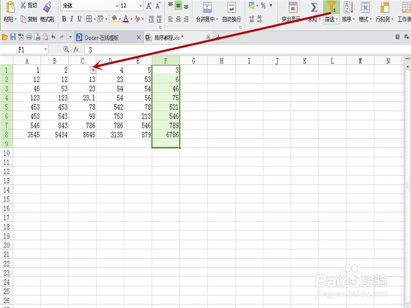Open the 筛选 filter dropdown arrow
411x308 pixels.
point(337,20)
